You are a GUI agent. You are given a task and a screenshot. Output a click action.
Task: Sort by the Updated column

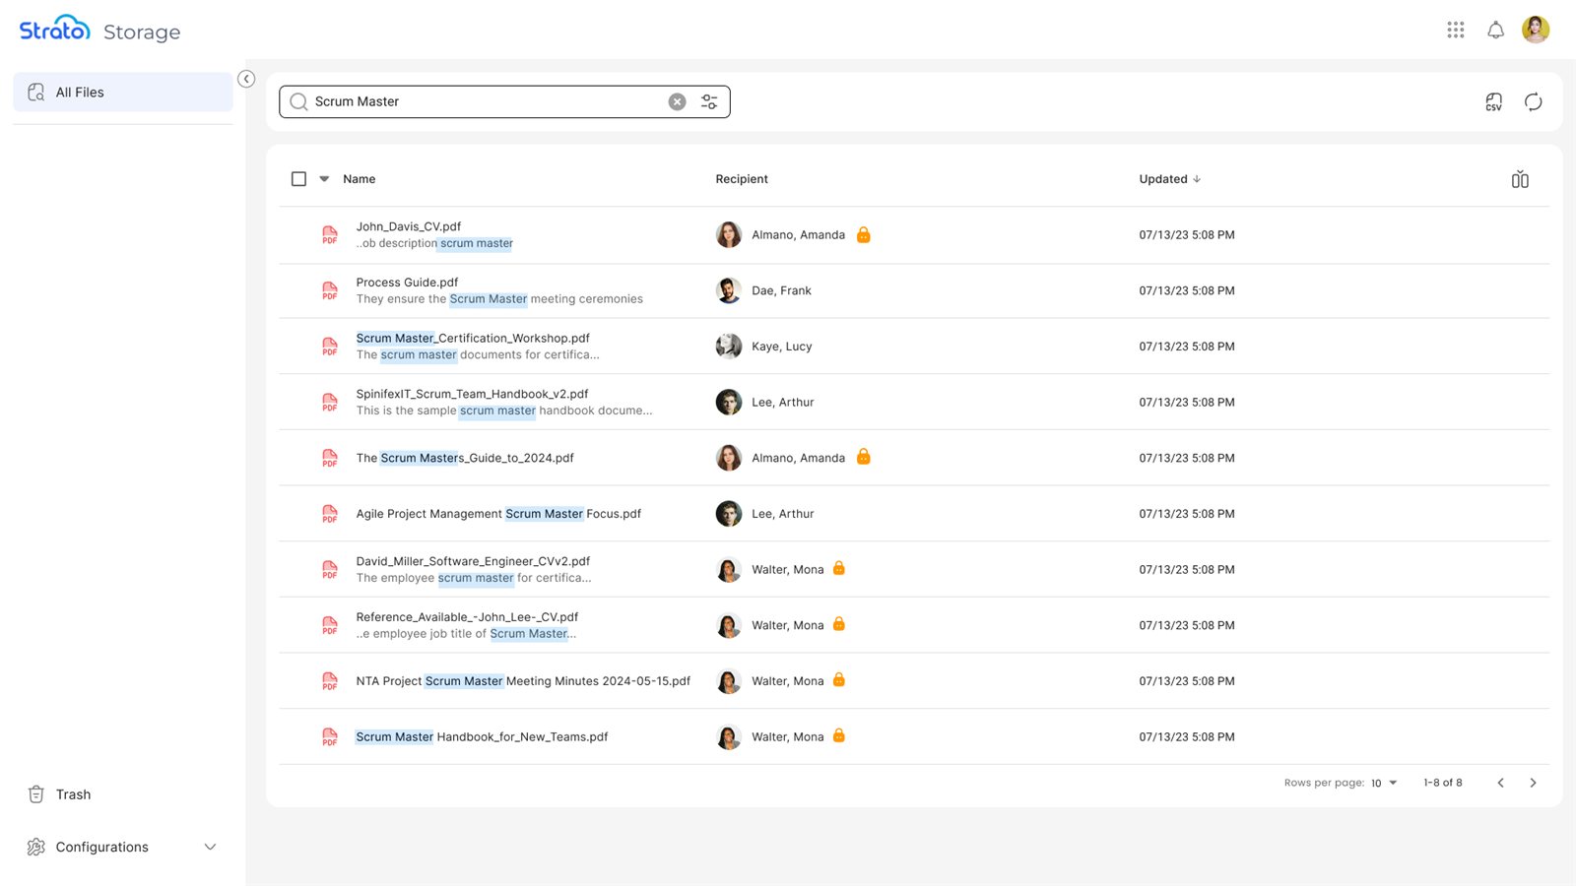tap(1170, 179)
